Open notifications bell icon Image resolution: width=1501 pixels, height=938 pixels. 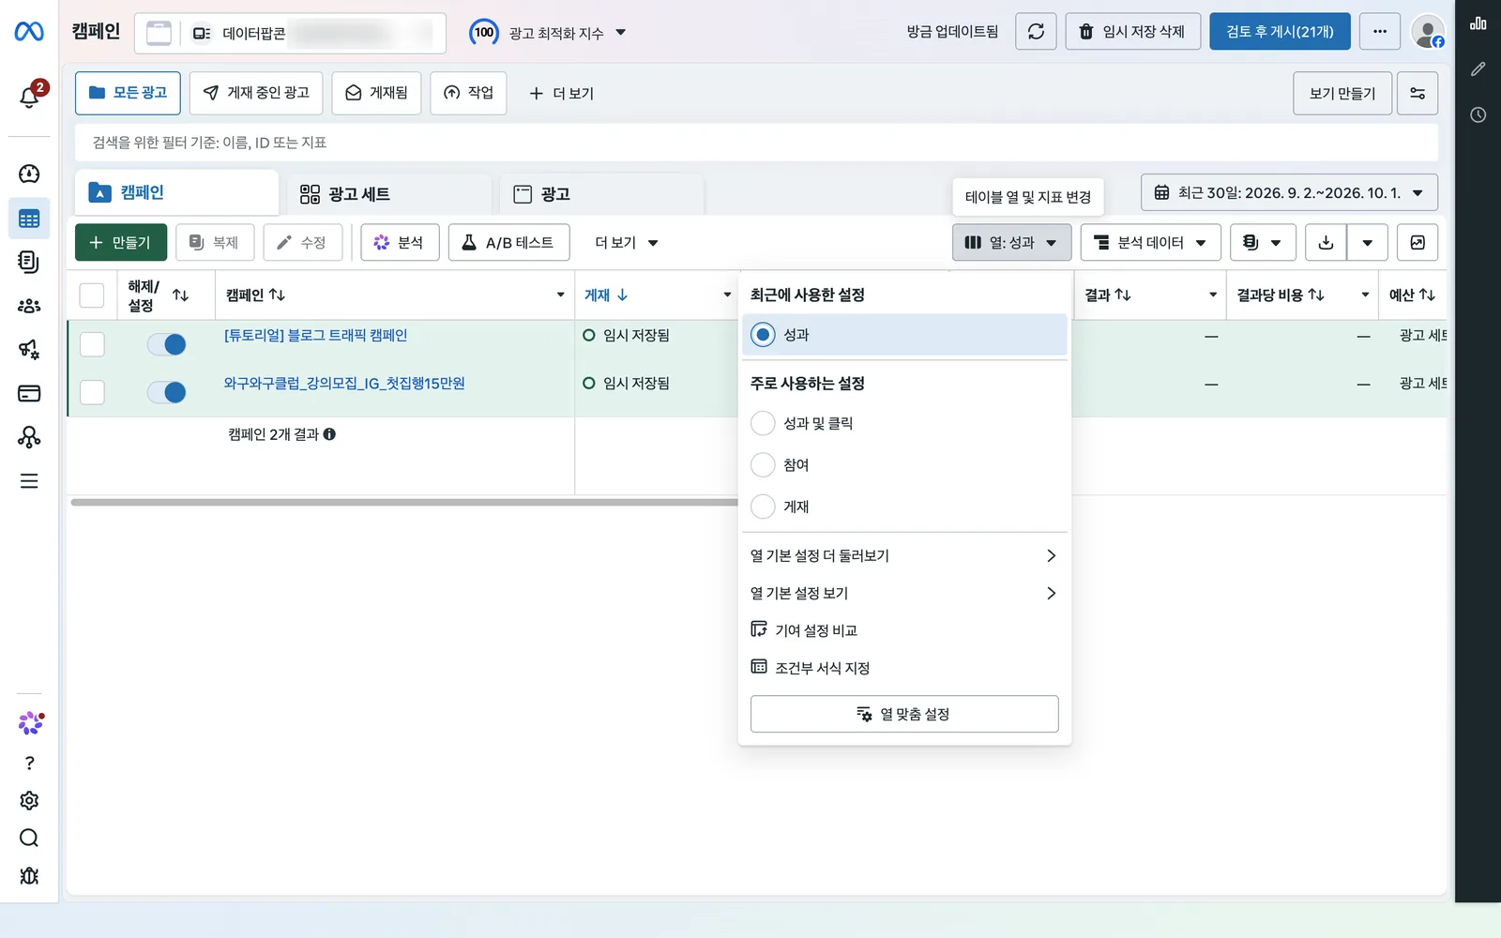[x=29, y=96]
